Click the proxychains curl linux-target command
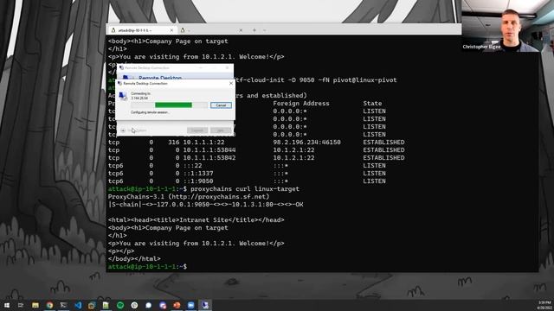Image resolution: width=554 pixels, height=311 pixels. tap(245, 188)
